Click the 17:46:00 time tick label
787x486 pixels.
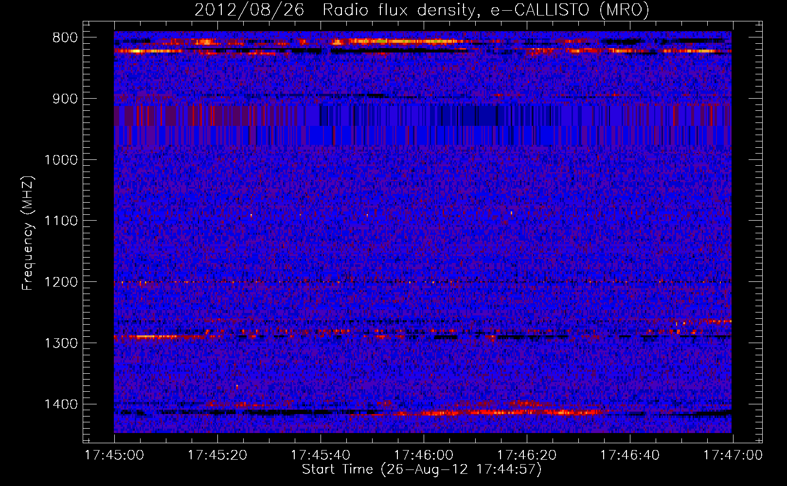(424, 455)
